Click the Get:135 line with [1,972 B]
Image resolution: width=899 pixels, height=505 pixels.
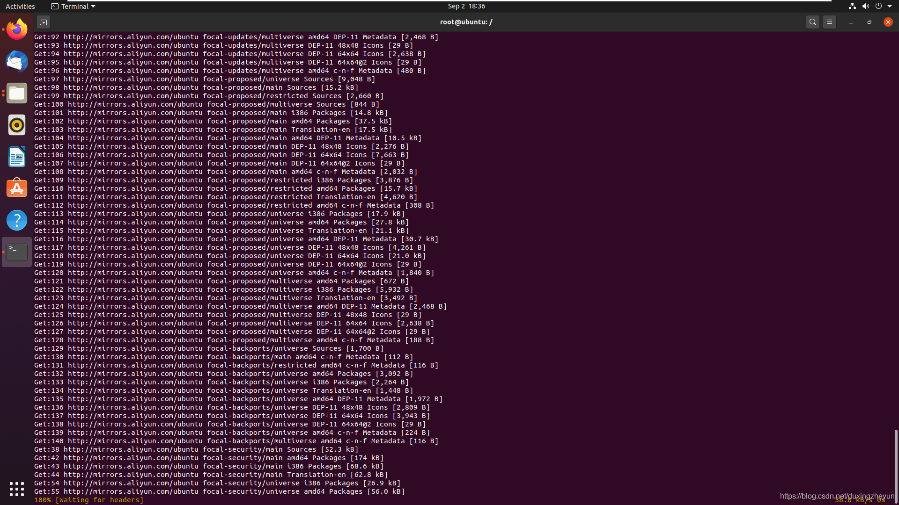[x=238, y=399]
